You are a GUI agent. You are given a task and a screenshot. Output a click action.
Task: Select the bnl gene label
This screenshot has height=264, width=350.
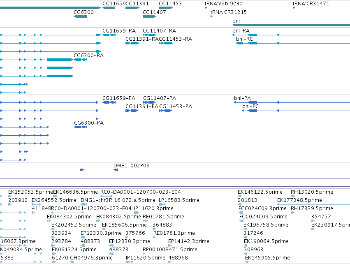point(236,21)
